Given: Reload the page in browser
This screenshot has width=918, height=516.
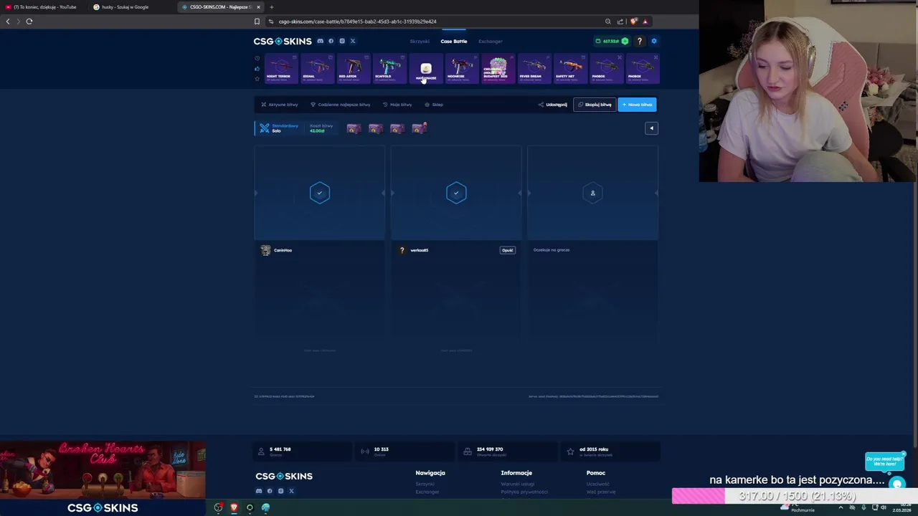Looking at the screenshot, I should point(29,21).
